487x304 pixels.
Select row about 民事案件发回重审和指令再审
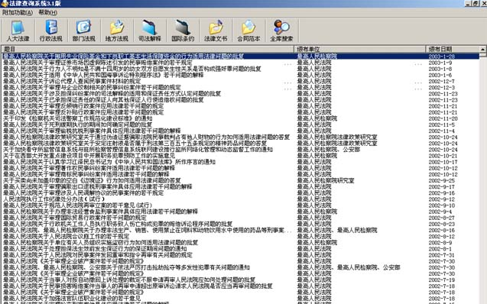pyautogui.click(x=241, y=255)
